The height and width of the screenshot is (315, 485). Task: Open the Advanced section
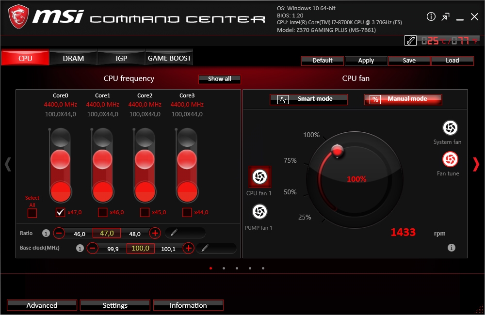point(42,305)
